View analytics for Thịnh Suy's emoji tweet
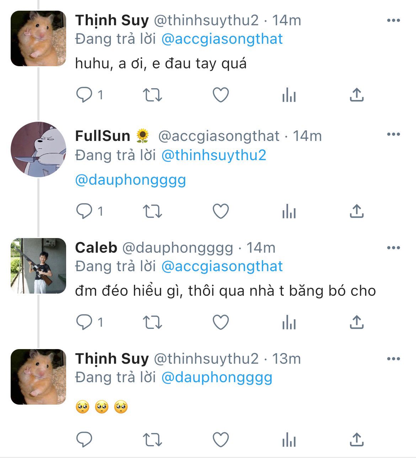 point(289,440)
